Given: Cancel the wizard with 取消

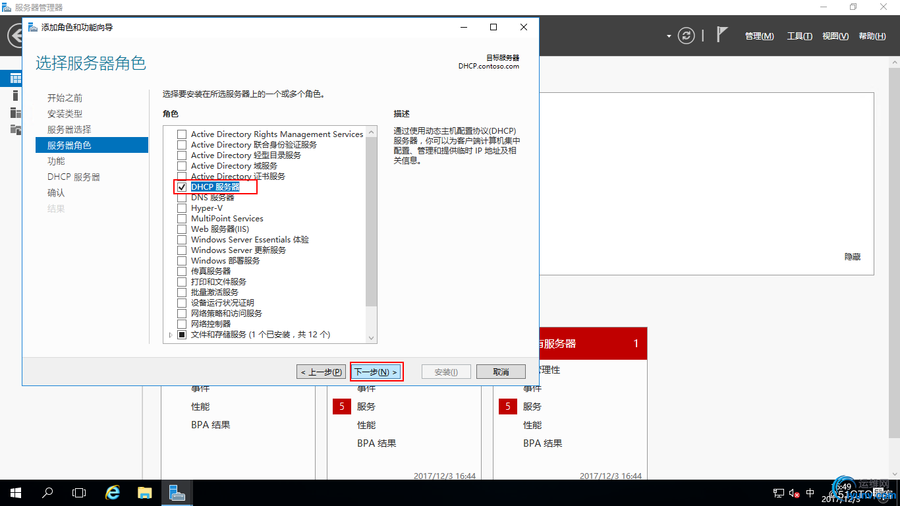Looking at the screenshot, I should coord(501,372).
